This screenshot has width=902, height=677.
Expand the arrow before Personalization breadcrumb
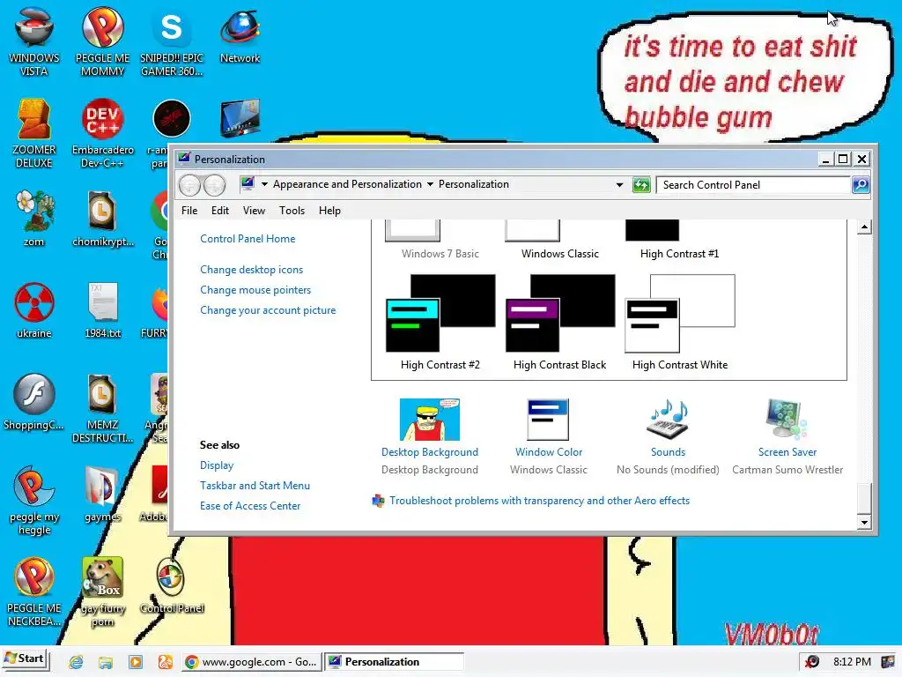point(430,184)
